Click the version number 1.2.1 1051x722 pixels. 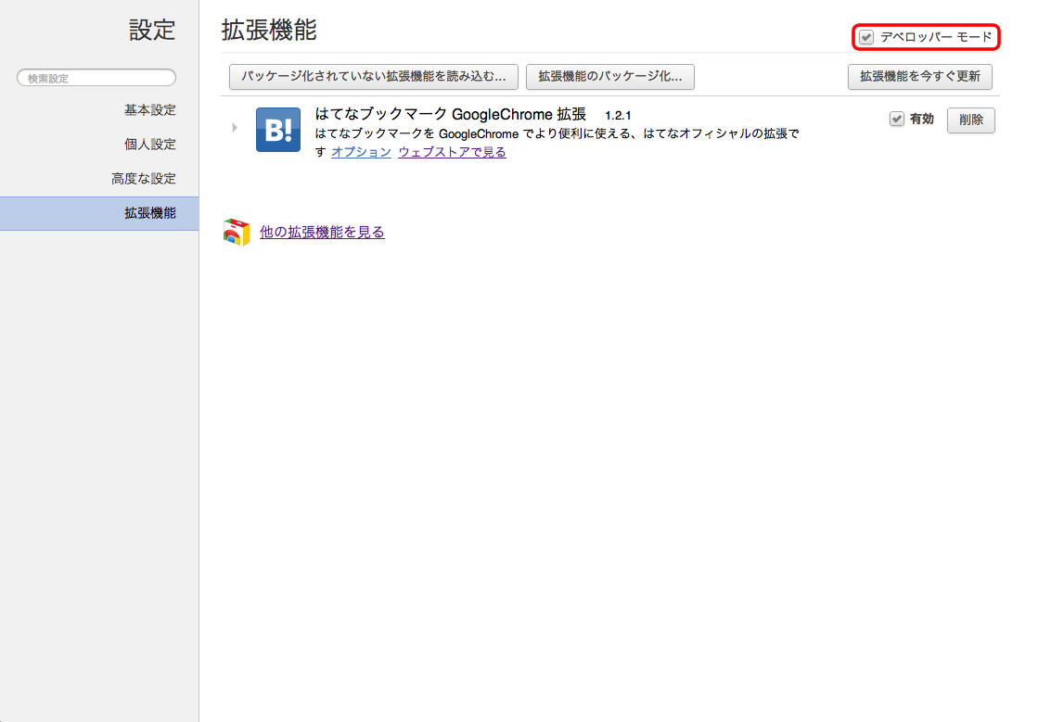pos(617,115)
